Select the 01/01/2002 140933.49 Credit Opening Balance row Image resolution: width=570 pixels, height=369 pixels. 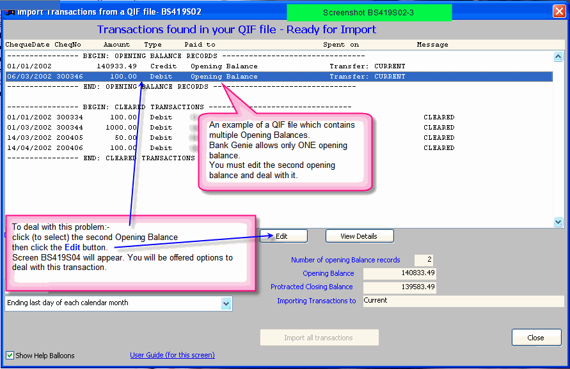tap(279, 66)
